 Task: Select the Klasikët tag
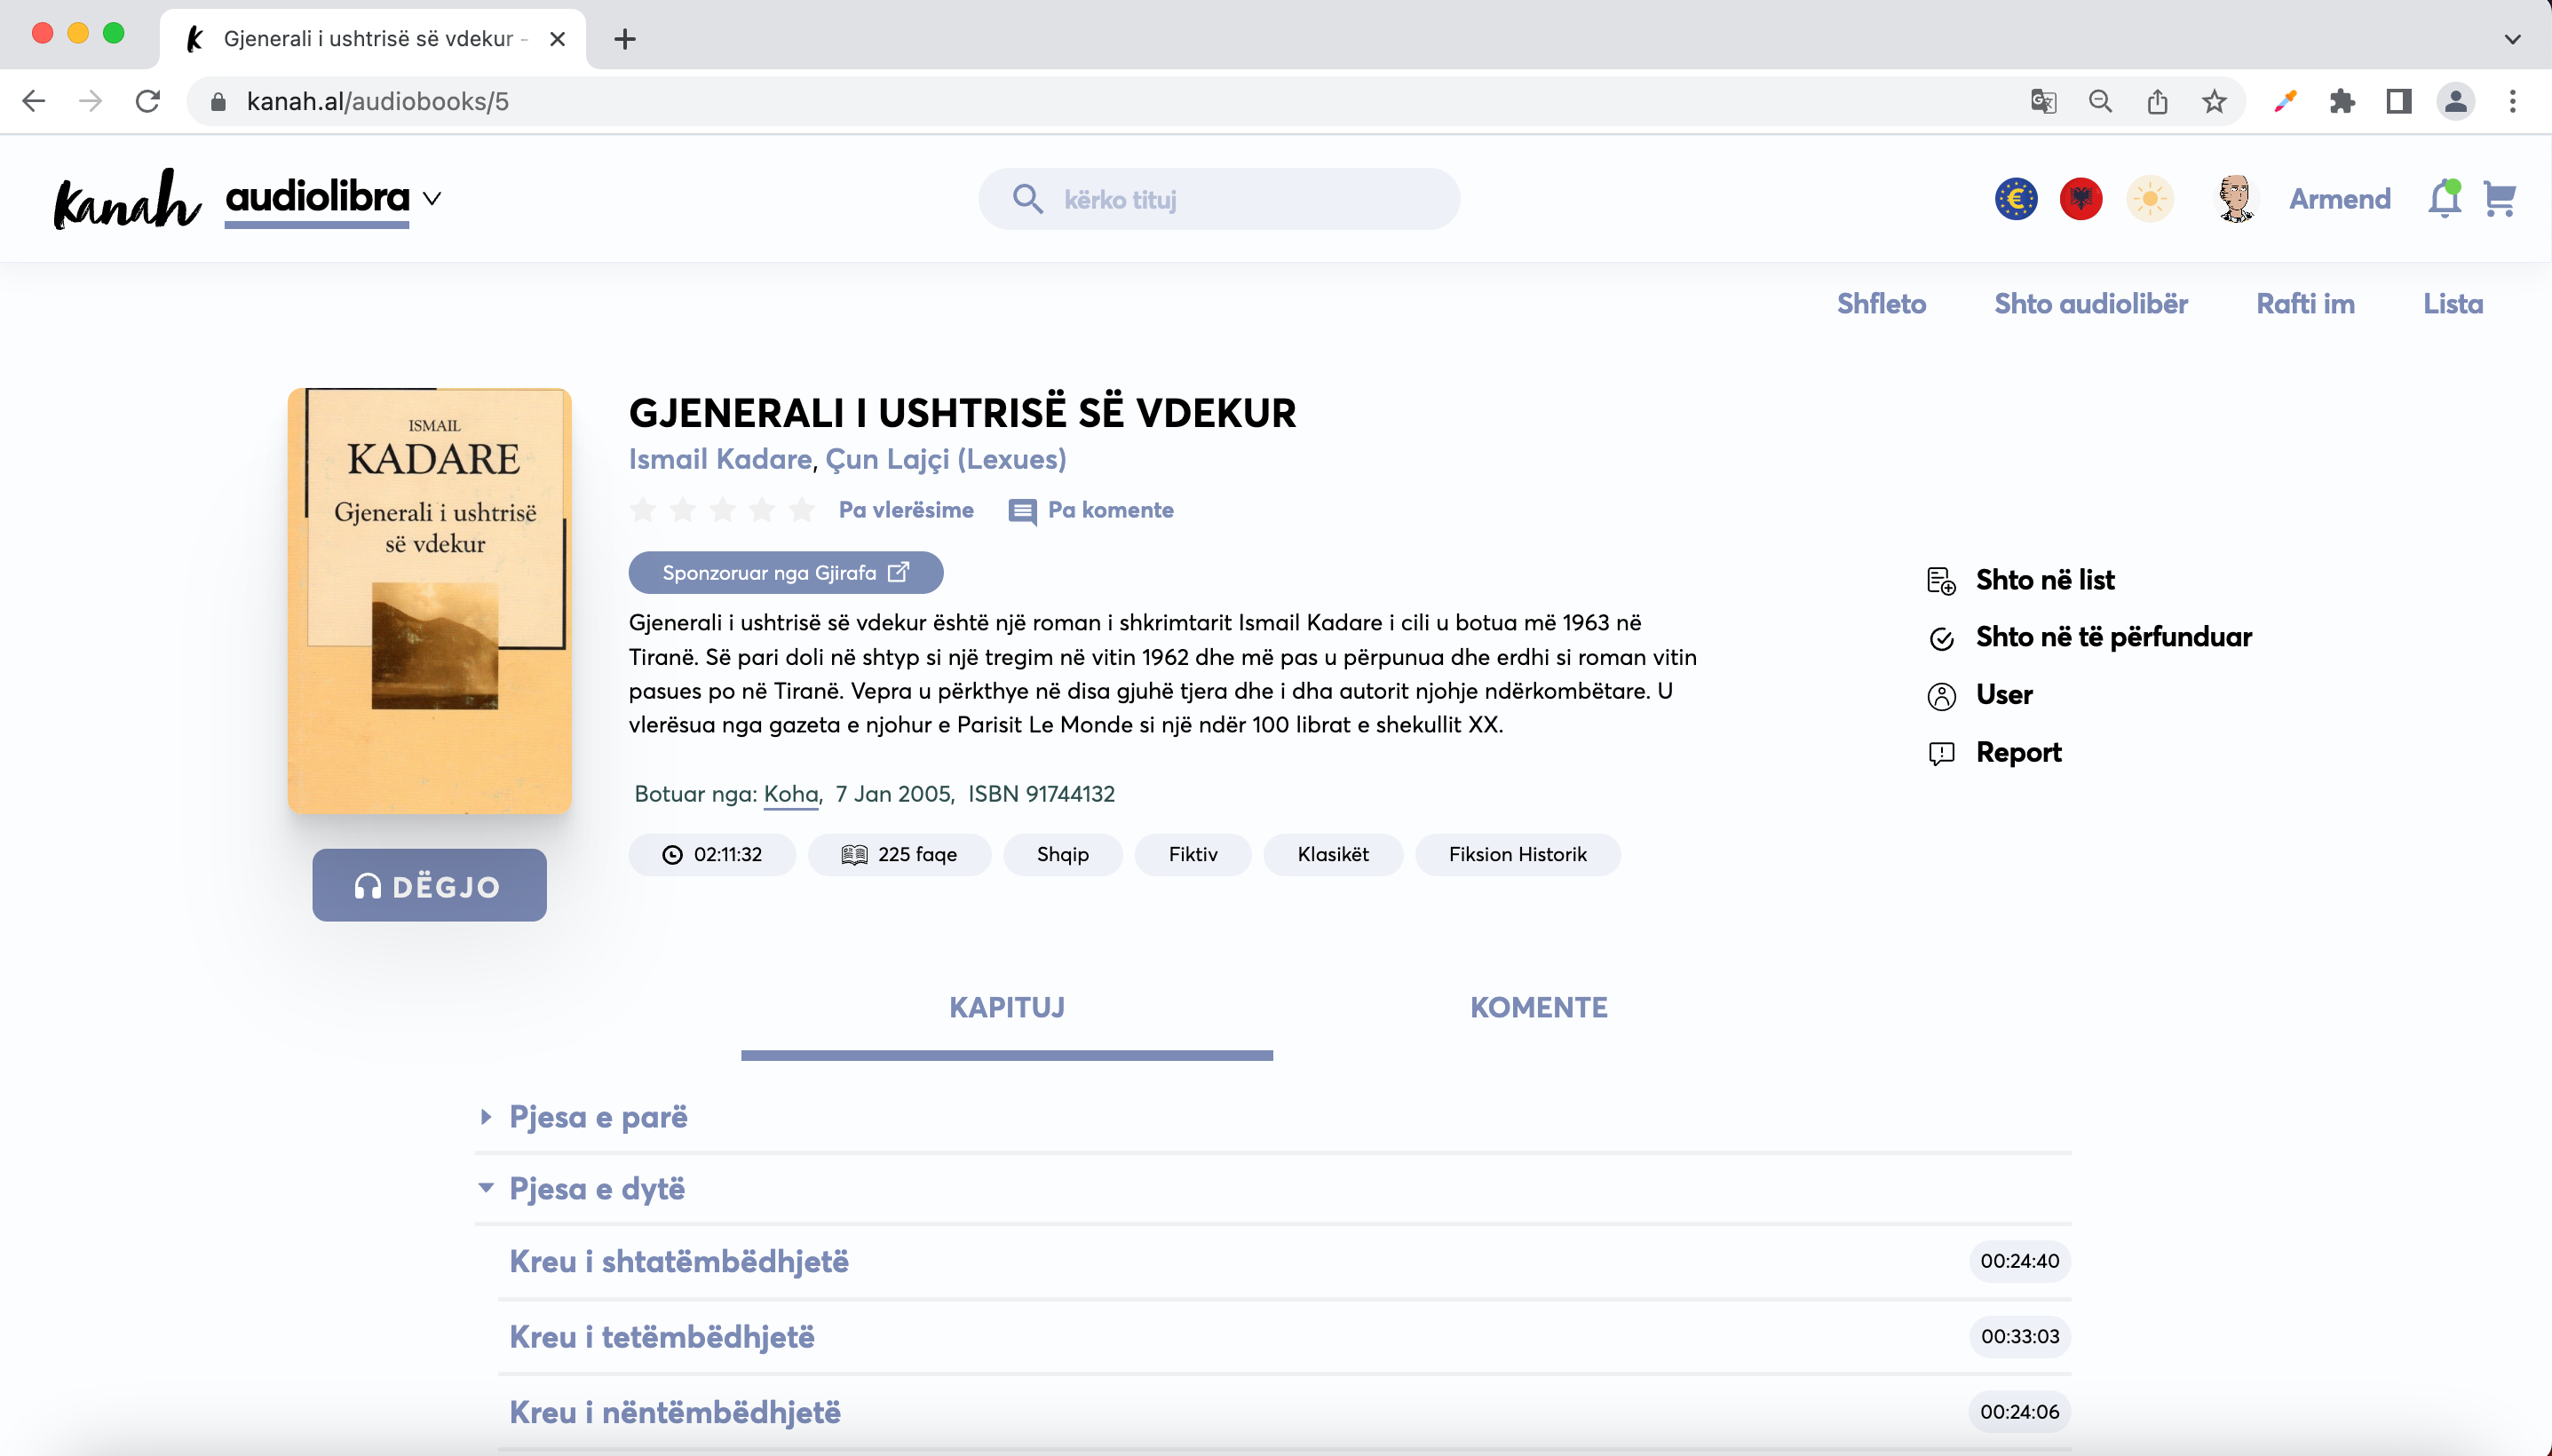pyautogui.click(x=1333, y=855)
